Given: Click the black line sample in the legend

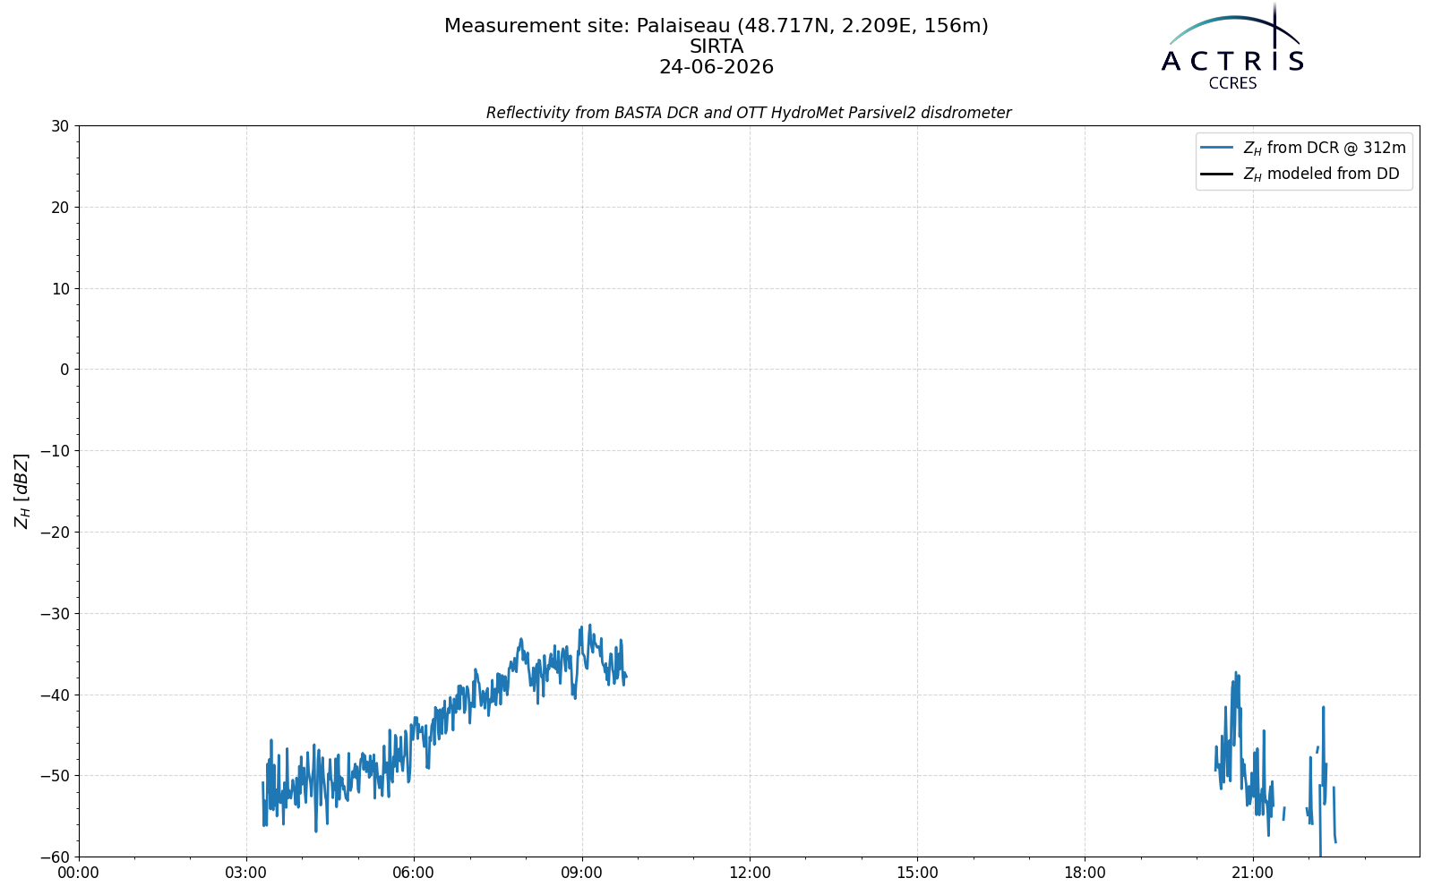Looking at the screenshot, I should pos(1217,174).
